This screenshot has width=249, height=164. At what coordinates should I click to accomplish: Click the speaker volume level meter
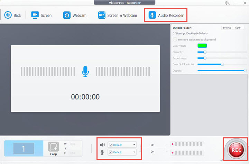187,144
